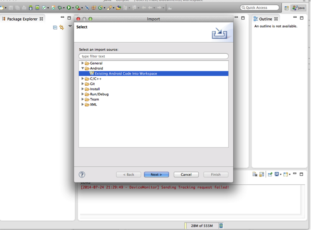The height and width of the screenshot is (230, 311).
Task: Toggle Scroll Lock in the console
Action: [262, 174]
